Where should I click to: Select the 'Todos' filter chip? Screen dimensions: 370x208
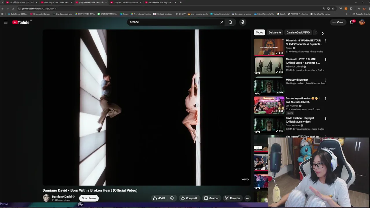pos(259,33)
